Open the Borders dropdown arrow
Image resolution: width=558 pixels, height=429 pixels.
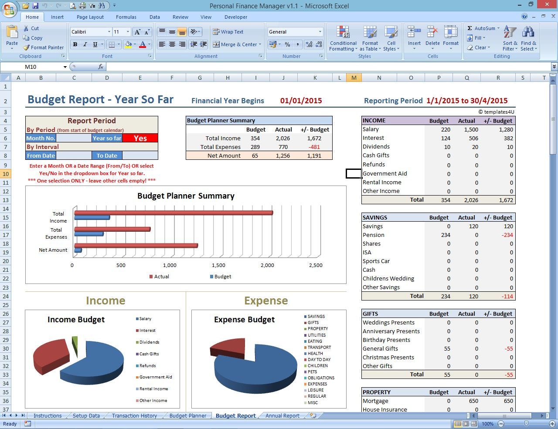click(x=119, y=44)
